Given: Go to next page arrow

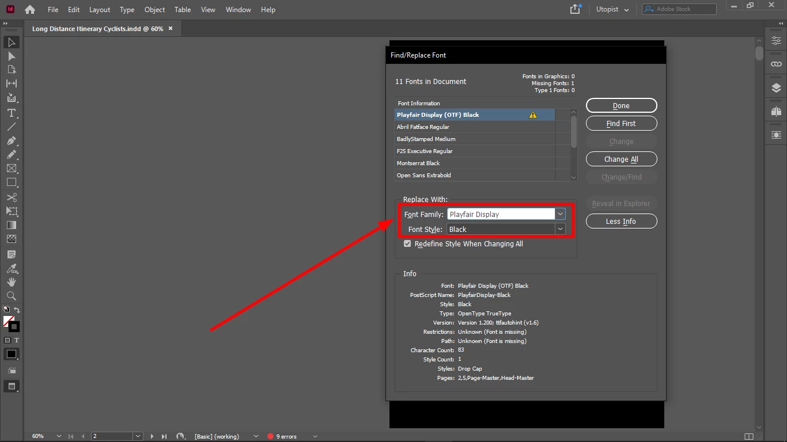Looking at the screenshot, I should (152, 436).
